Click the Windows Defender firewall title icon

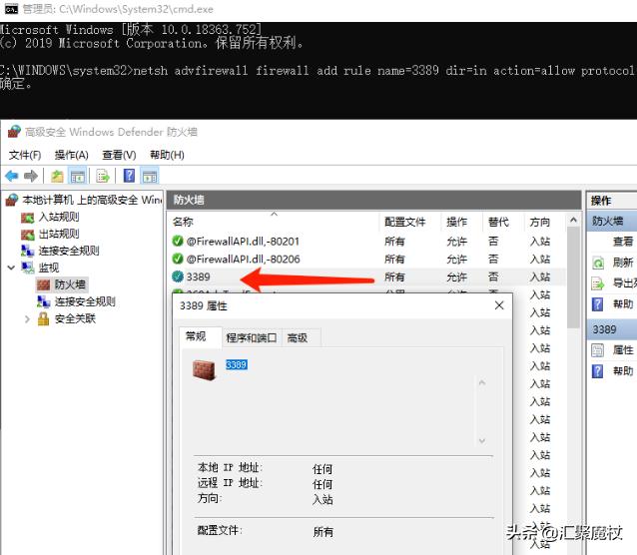click(14, 132)
